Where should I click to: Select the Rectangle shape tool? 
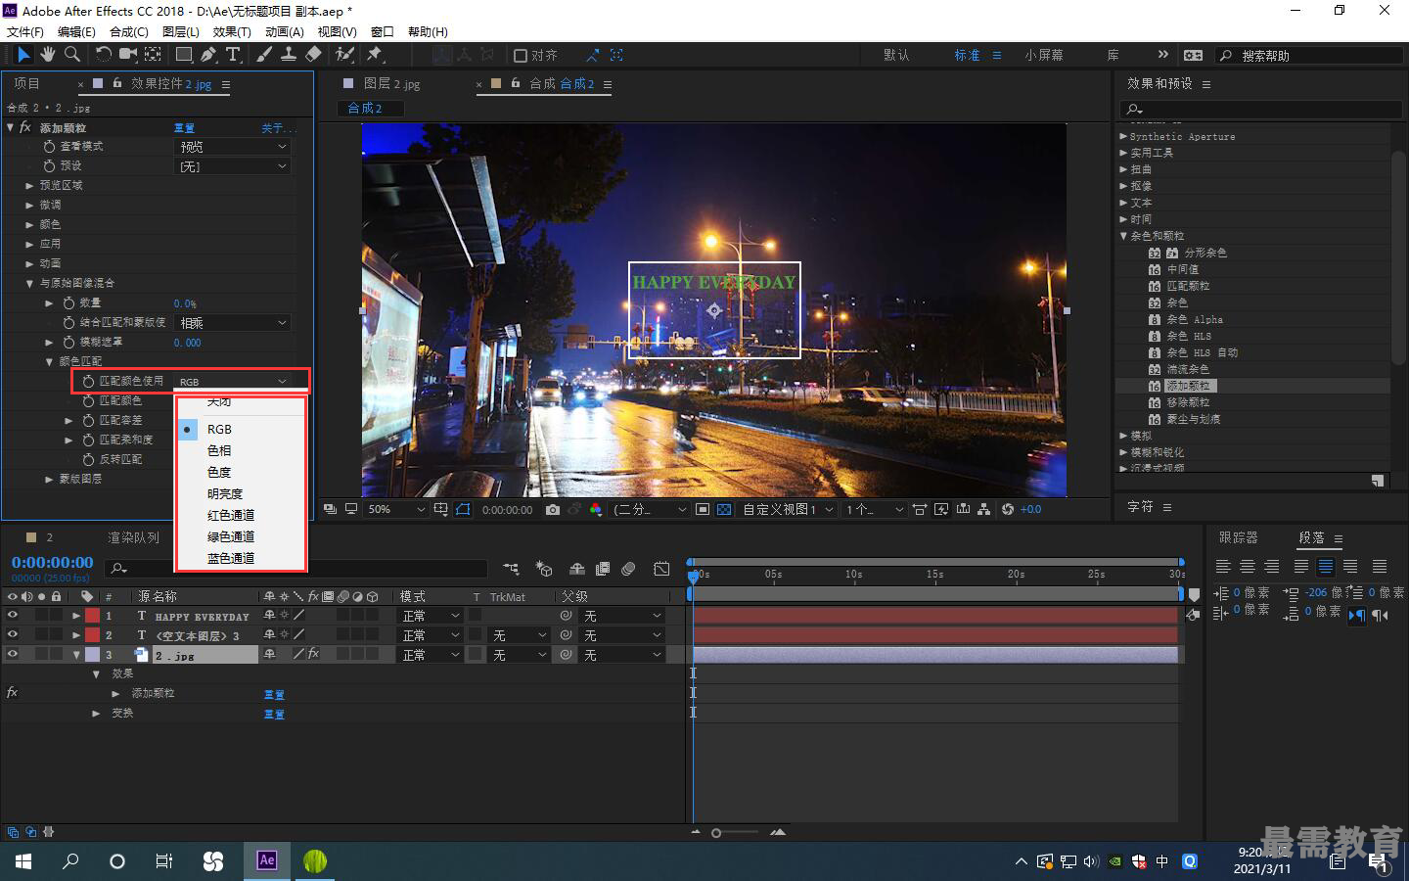pyautogui.click(x=183, y=55)
